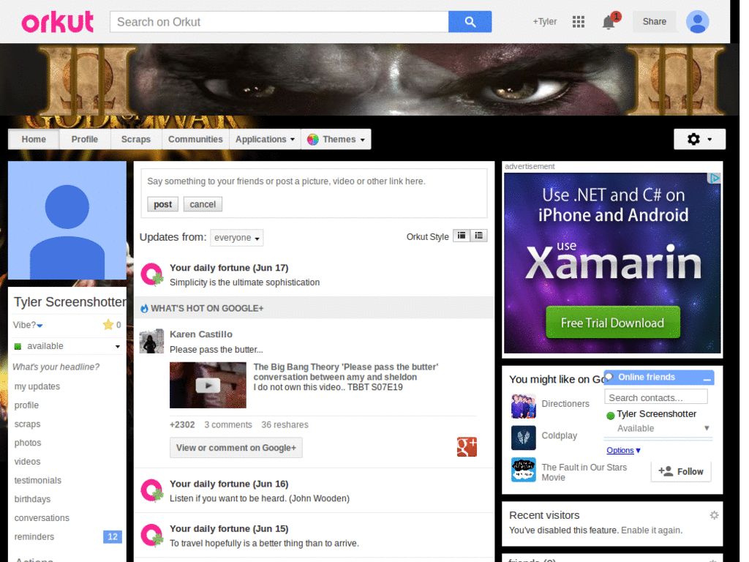
Task: Open the Google apps grid icon
Action: (579, 21)
